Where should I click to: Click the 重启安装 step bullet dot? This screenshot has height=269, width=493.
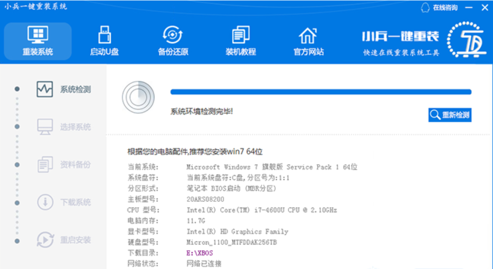(x=17, y=241)
